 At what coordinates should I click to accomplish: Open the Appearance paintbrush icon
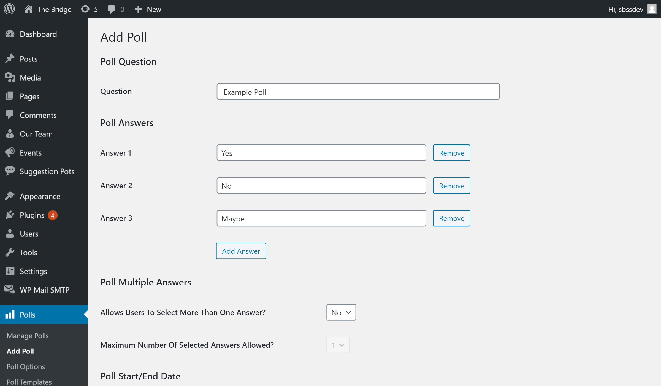(x=10, y=195)
